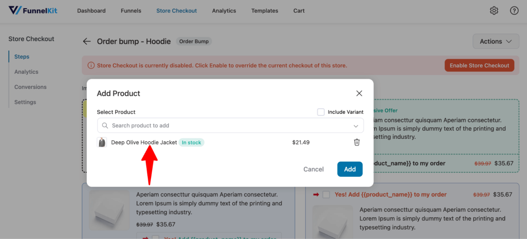Click the info icon in the warning banner
Screen dimensions: 527x239
click(x=92, y=65)
